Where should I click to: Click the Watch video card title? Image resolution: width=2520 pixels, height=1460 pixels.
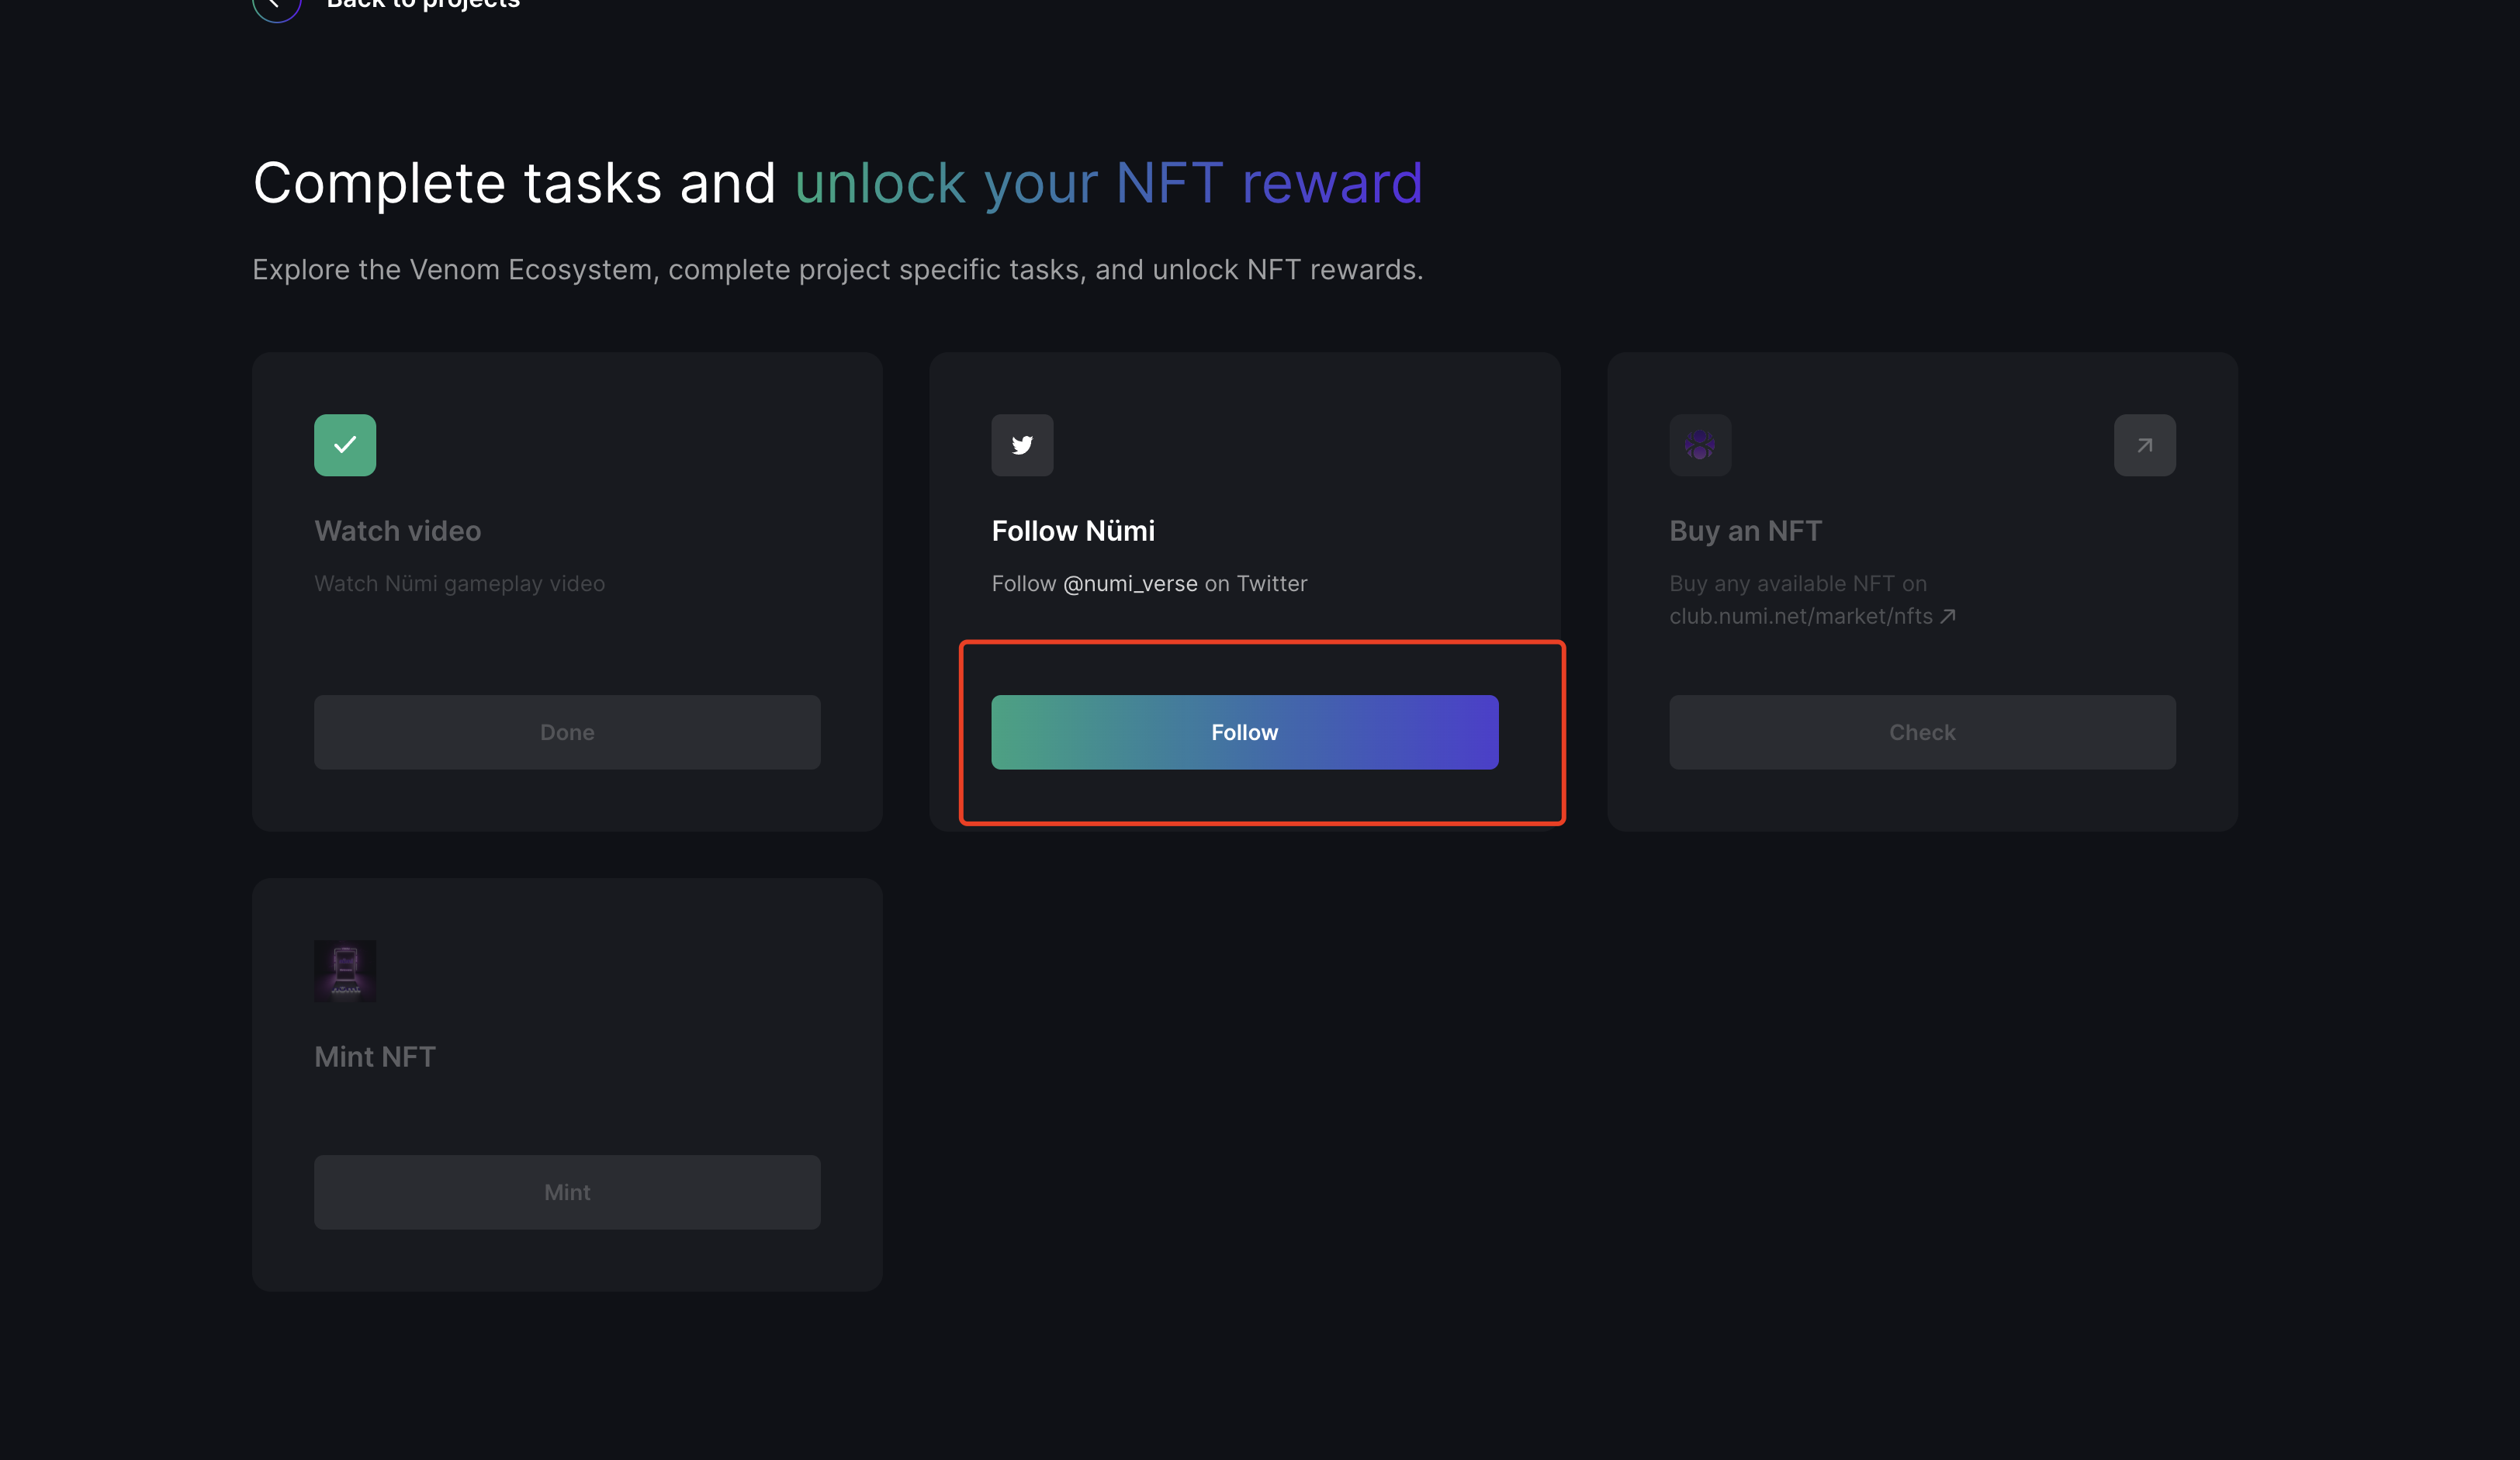pyautogui.click(x=397, y=531)
